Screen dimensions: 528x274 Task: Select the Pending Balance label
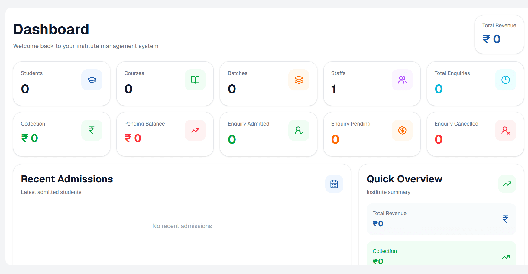point(144,124)
